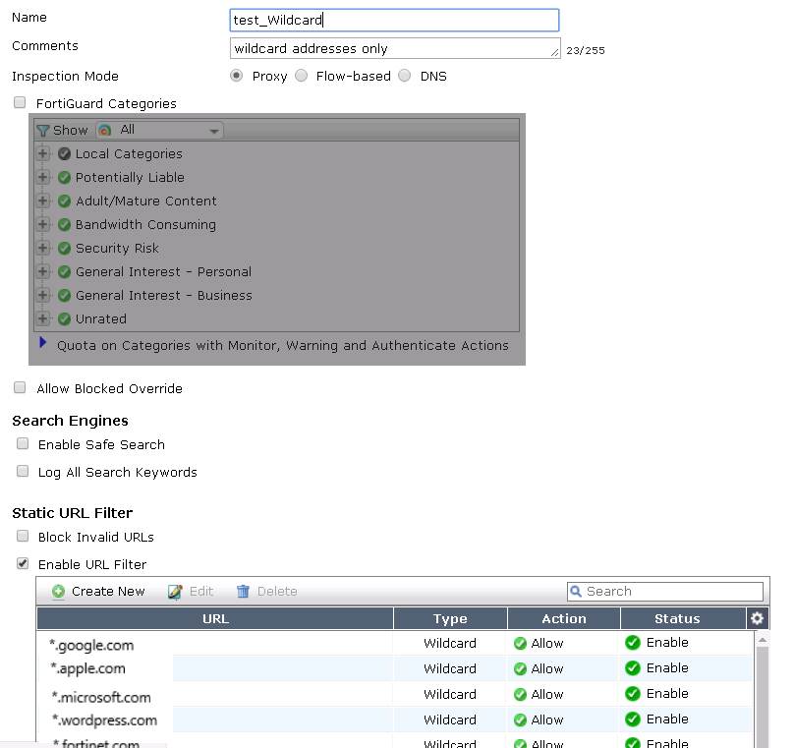
Task: Click the Edit pencil icon
Action: [x=175, y=592]
